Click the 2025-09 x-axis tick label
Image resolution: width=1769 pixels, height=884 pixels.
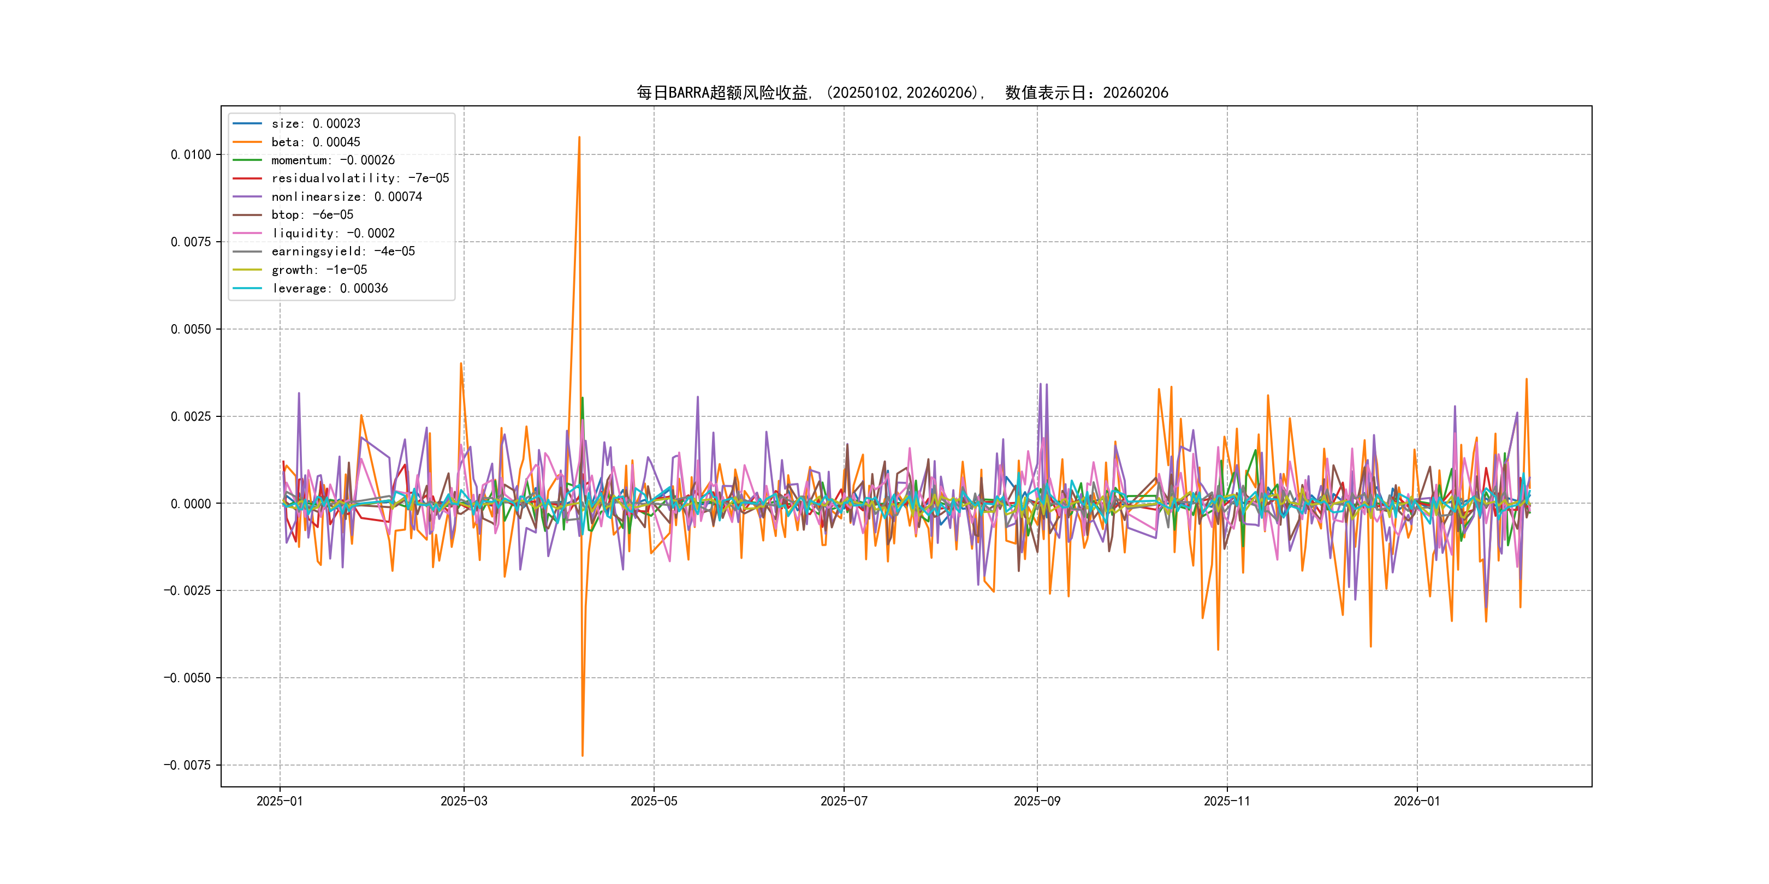coord(1036,802)
